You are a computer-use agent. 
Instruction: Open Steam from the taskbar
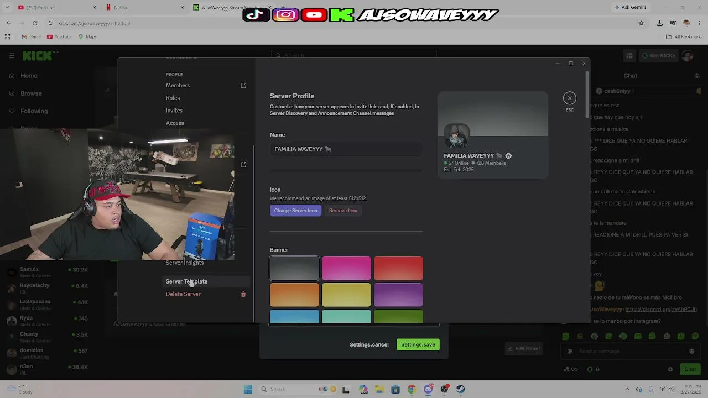coord(460,389)
